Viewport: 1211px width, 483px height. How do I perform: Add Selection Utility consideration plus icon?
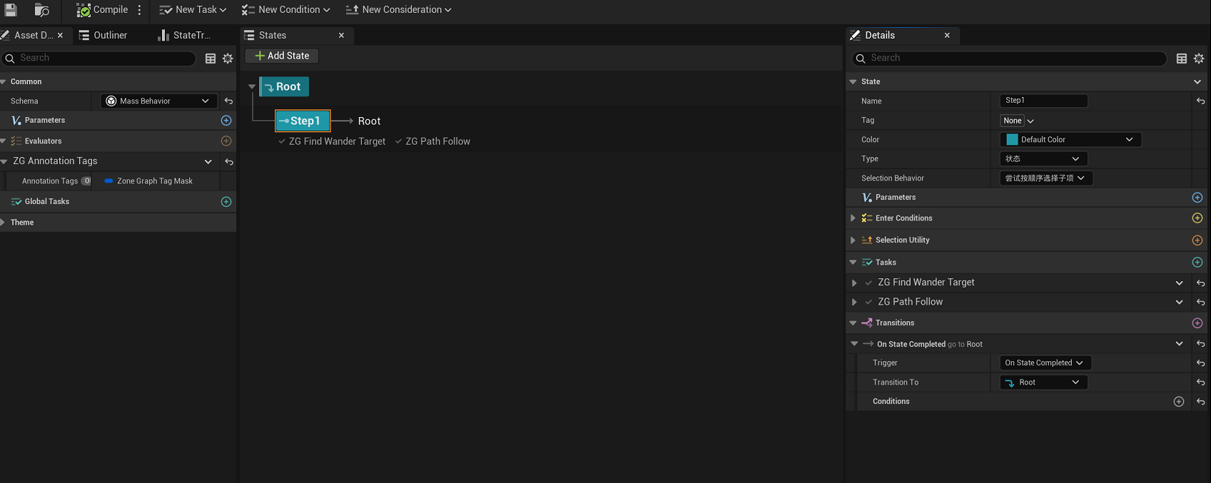tap(1197, 240)
